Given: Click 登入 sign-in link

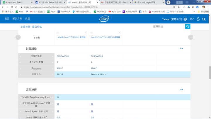Looking at the screenshot, I should (x=192, y=19).
